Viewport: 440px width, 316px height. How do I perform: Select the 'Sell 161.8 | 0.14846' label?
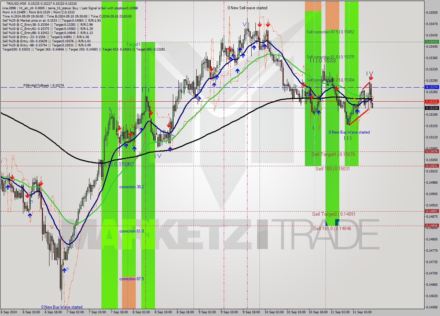pyautogui.click(x=332, y=228)
